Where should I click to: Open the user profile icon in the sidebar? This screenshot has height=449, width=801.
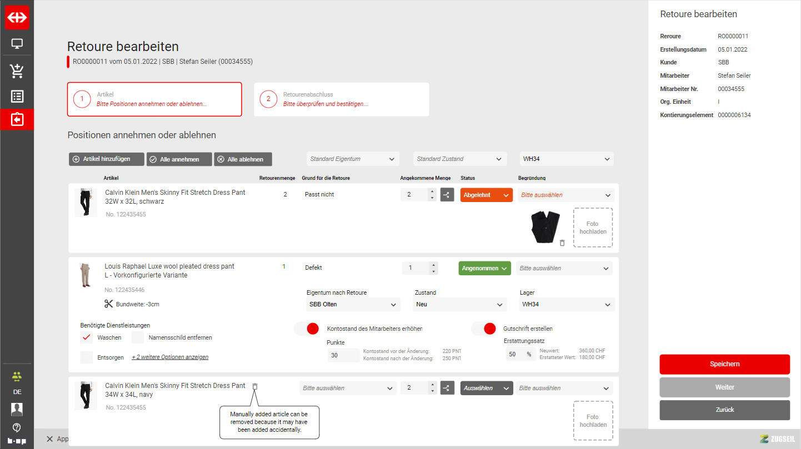[x=17, y=410]
